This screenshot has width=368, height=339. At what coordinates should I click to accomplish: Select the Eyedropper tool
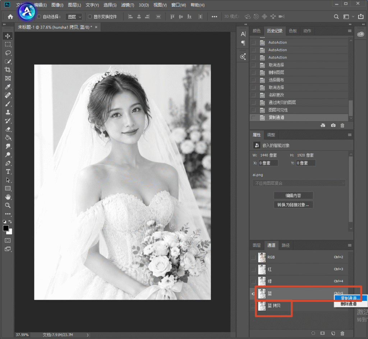[x=8, y=87]
